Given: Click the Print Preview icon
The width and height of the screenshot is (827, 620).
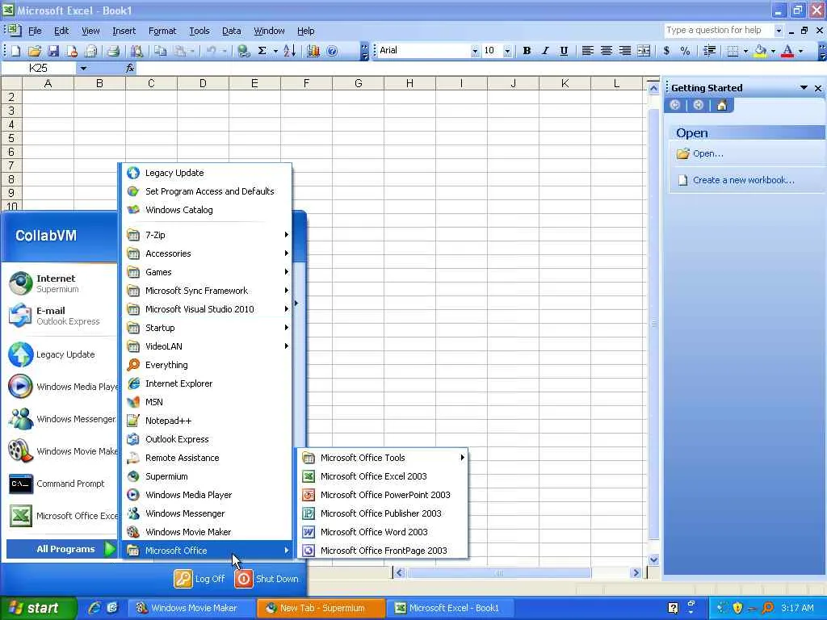Looking at the screenshot, I should tap(136, 51).
